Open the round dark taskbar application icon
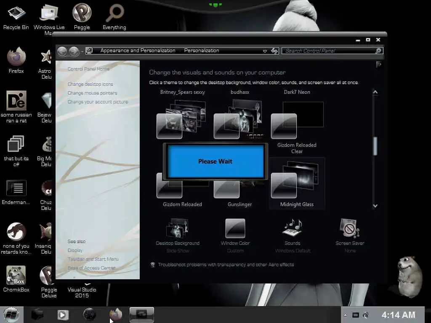This screenshot has height=323, width=431. coord(90,315)
